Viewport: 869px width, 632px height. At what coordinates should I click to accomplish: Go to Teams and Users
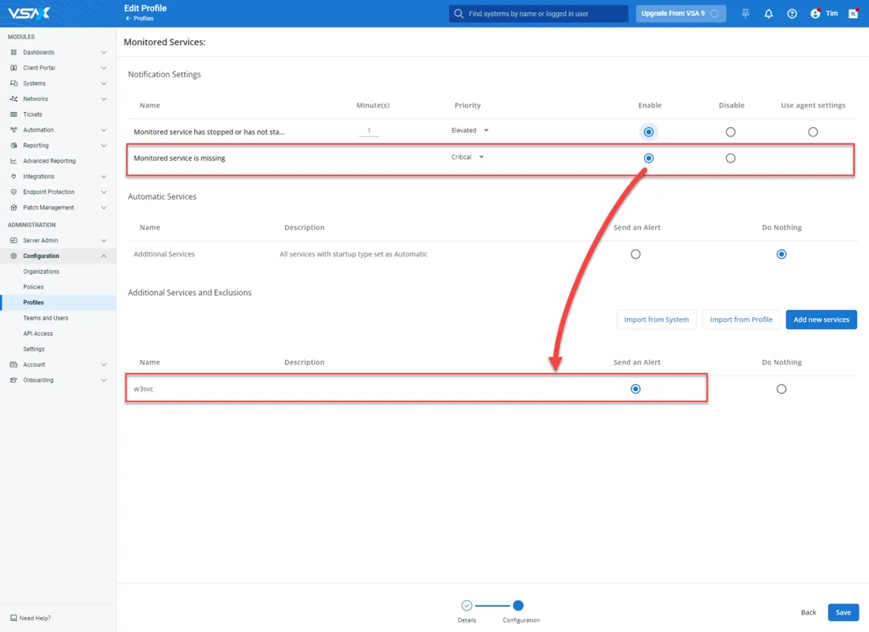coord(46,318)
